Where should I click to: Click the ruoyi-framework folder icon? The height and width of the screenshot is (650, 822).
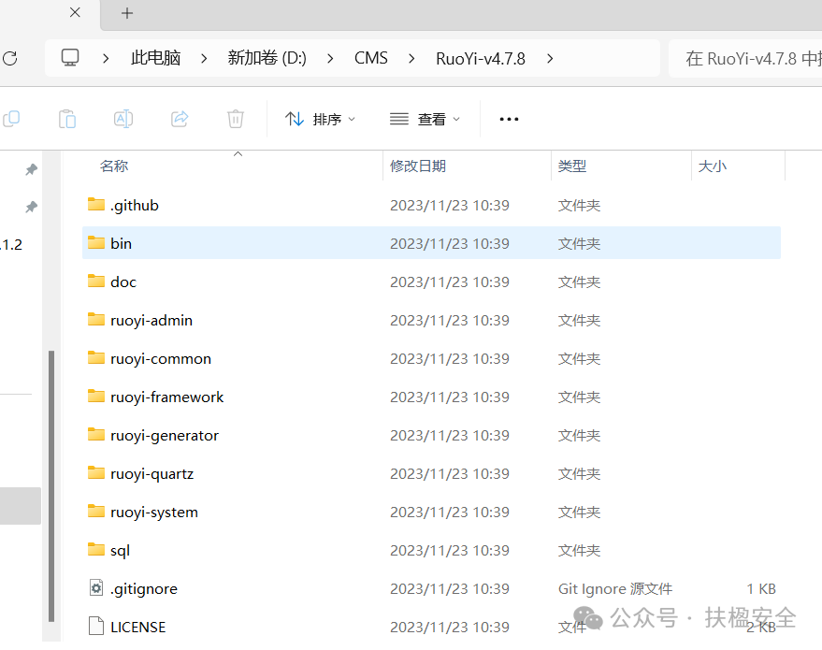point(96,397)
